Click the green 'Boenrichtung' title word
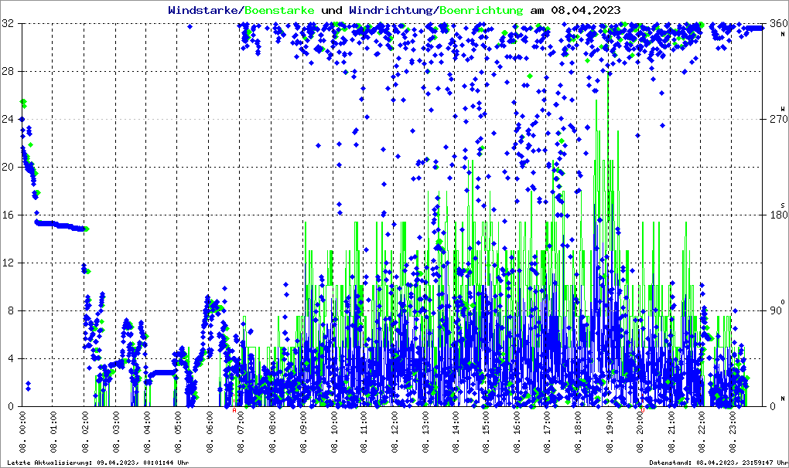The width and height of the screenshot is (789, 468). click(x=481, y=10)
